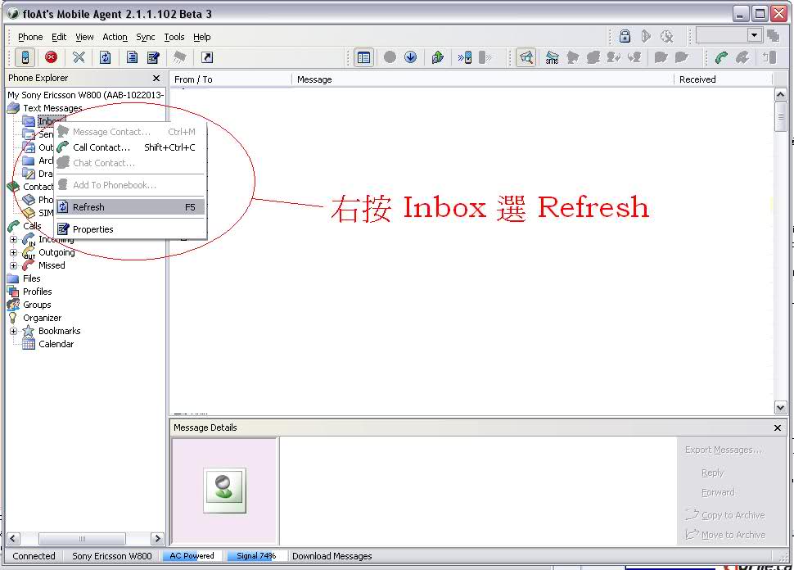Viewport: 794px width, 570px height.
Task: Click Phone Explorer scroll-right arrow
Action: click(157, 538)
